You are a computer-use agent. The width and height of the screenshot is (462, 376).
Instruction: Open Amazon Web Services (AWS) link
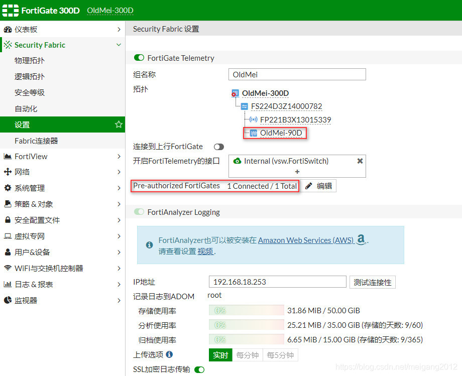coord(305,240)
